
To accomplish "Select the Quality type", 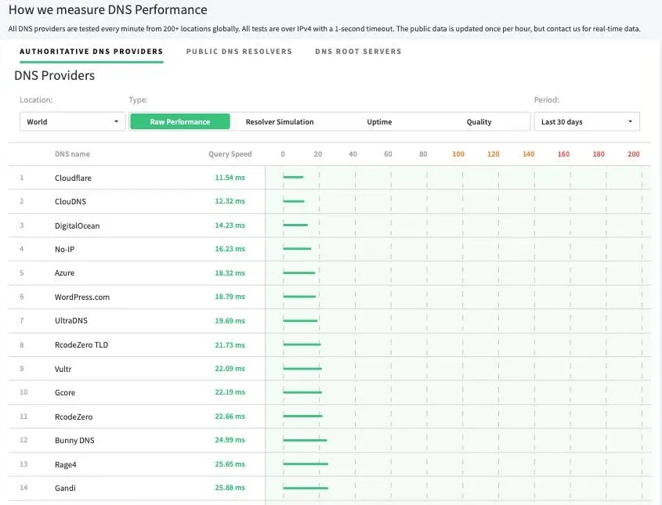I will 479,121.
